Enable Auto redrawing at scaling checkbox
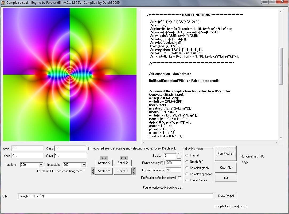Image resolution: width=289 pixels, height=214 pixels. point(90,148)
